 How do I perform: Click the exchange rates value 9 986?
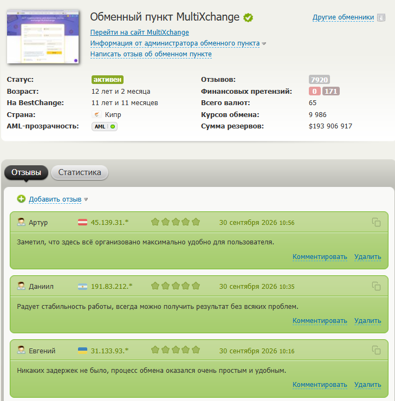pyautogui.click(x=318, y=114)
